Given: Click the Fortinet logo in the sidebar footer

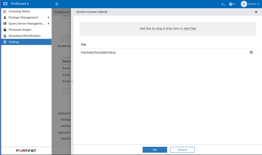Looking at the screenshot, I should tap(26, 151).
